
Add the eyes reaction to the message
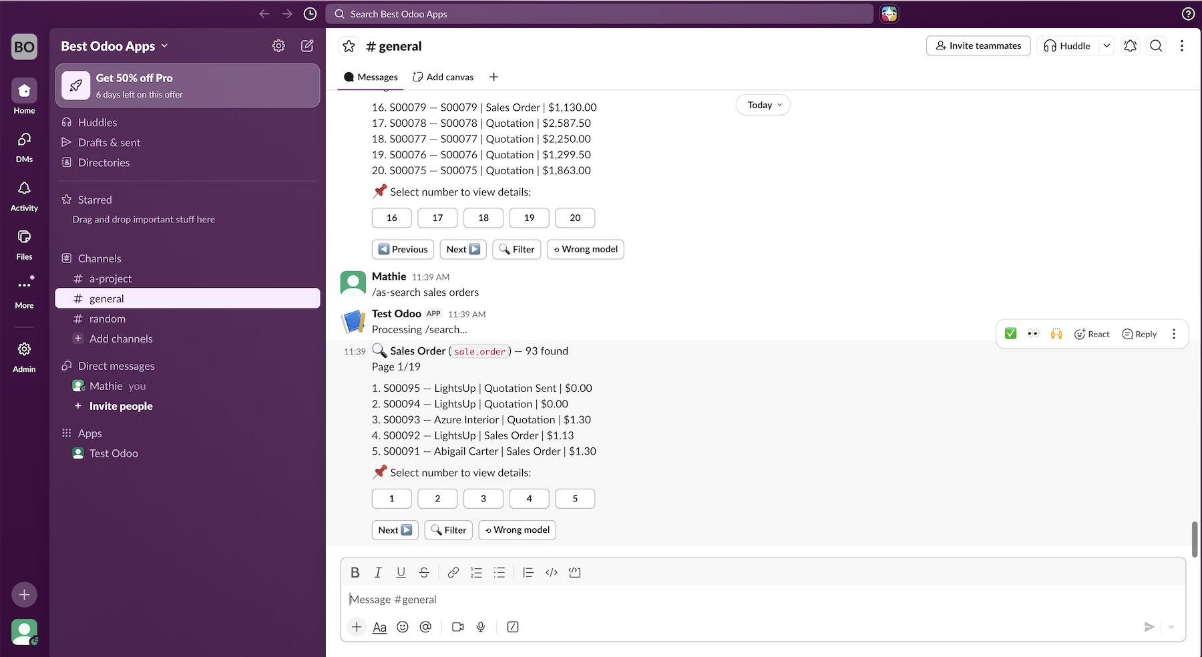click(x=1033, y=333)
